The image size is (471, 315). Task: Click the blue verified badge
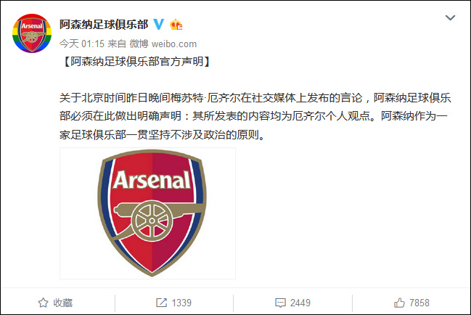point(159,24)
